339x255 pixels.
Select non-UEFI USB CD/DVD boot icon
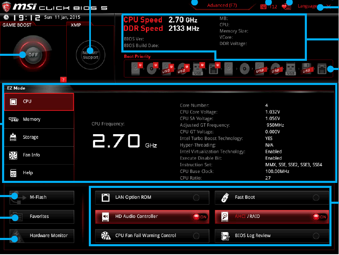[276, 69]
